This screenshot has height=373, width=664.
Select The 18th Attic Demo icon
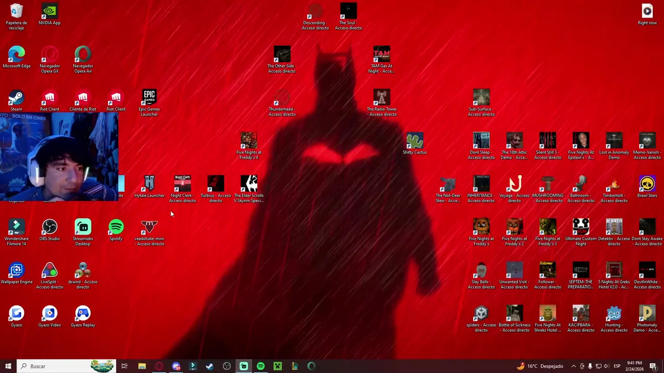pos(515,146)
